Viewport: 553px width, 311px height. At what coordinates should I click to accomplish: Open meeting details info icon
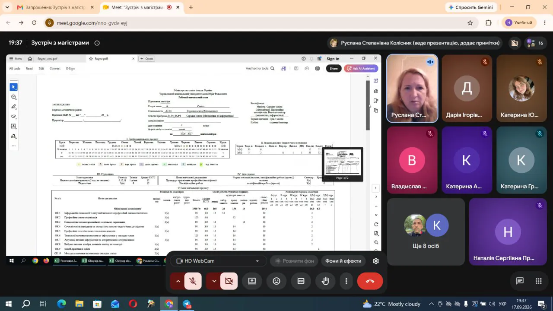tap(97, 43)
